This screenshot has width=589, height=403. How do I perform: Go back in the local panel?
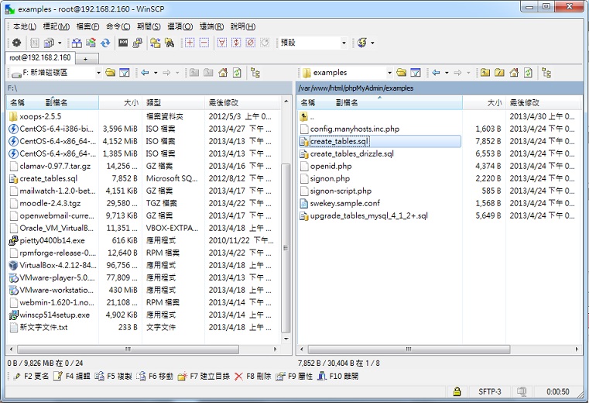coord(145,73)
